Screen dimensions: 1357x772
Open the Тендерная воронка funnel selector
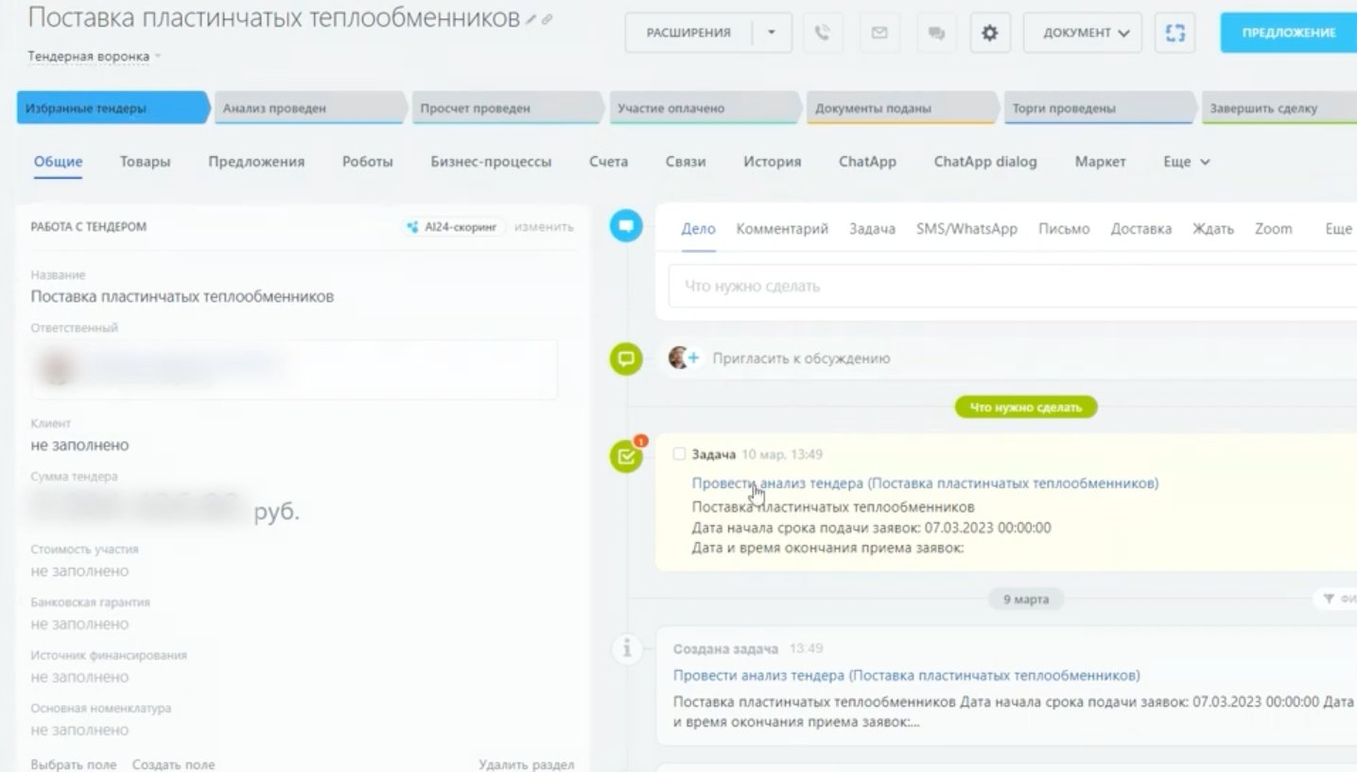click(94, 57)
